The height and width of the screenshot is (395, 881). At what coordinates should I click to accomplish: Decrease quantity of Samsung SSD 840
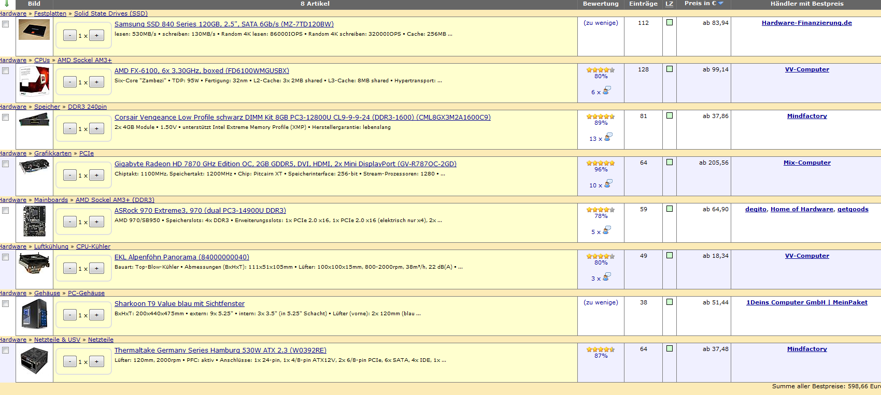pyautogui.click(x=70, y=35)
